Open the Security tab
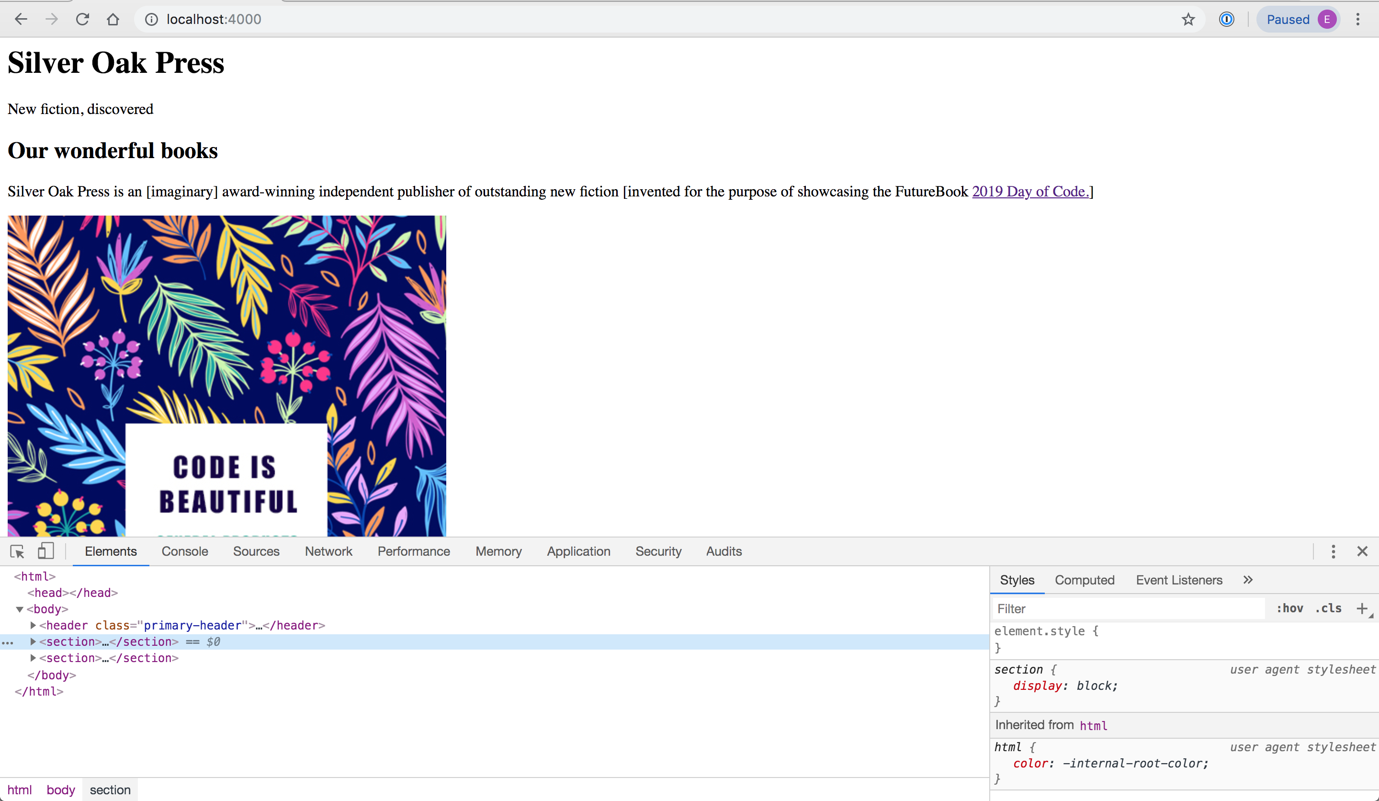1379x801 pixels. tap(658, 551)
